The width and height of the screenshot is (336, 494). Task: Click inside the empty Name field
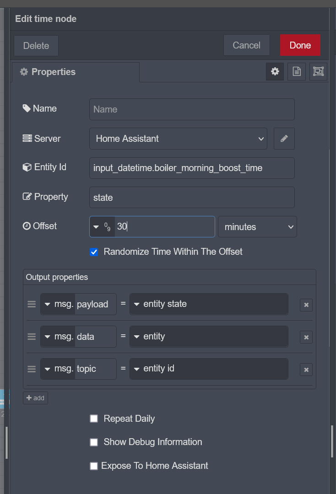(191, 109)
